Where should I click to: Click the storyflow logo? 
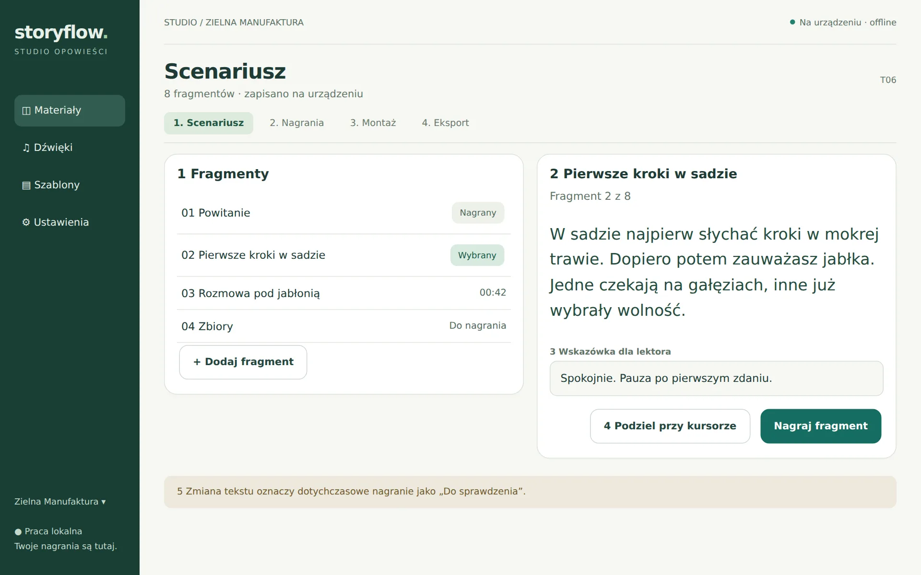pos(61,33)
